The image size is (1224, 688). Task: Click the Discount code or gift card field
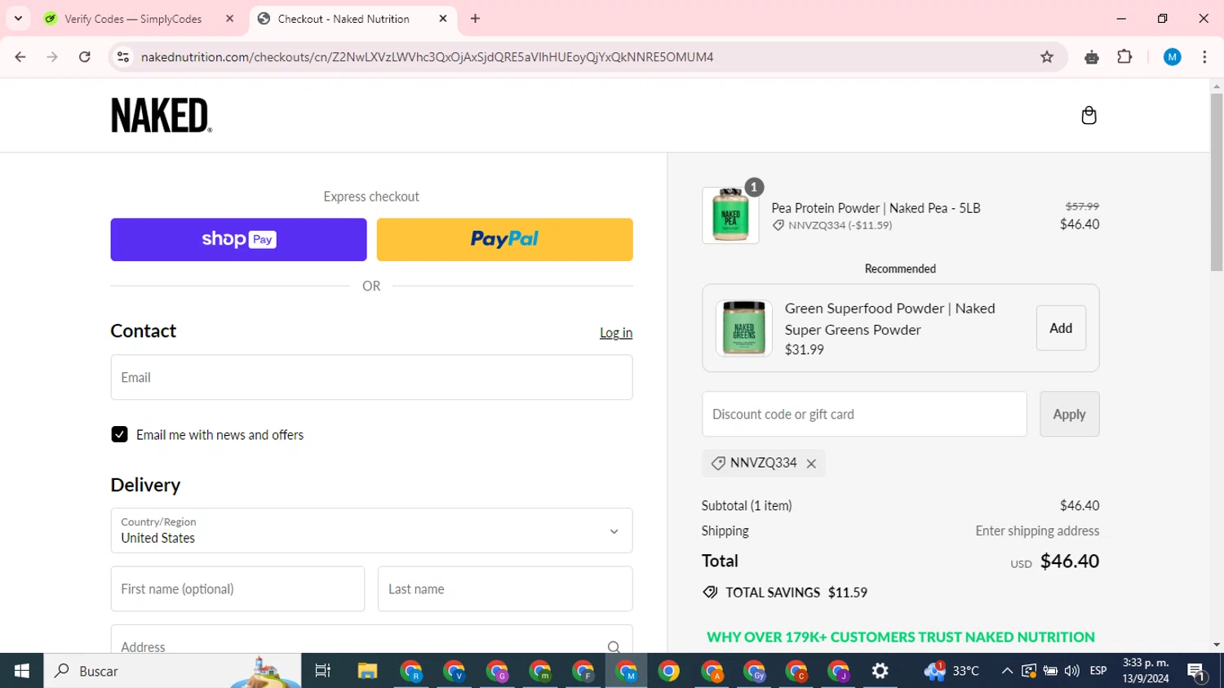(864, 414)
